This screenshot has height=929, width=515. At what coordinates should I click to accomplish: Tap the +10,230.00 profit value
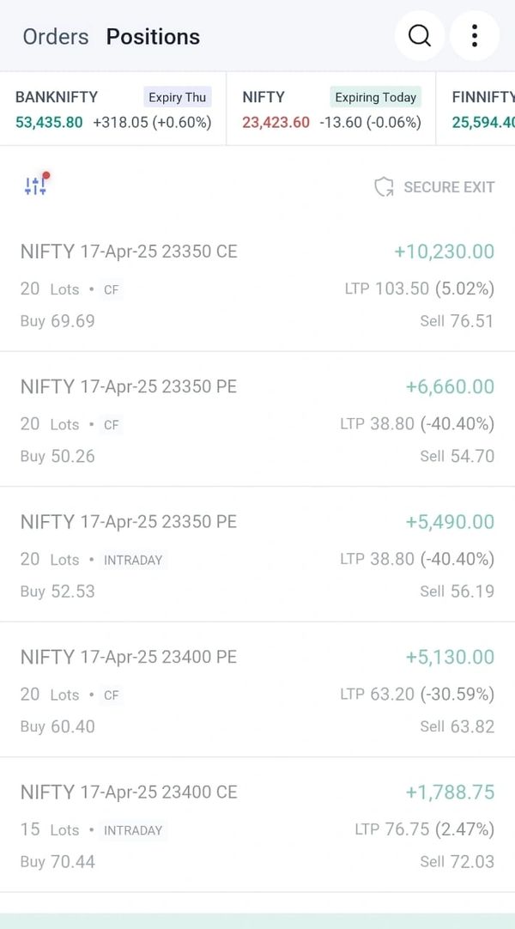point(444,252)
